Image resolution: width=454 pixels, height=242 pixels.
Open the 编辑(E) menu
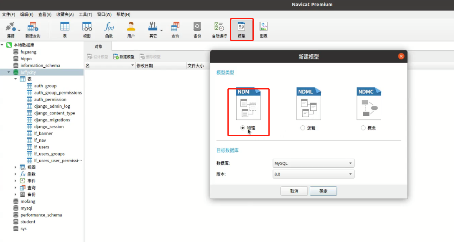(x=26, y=15)
